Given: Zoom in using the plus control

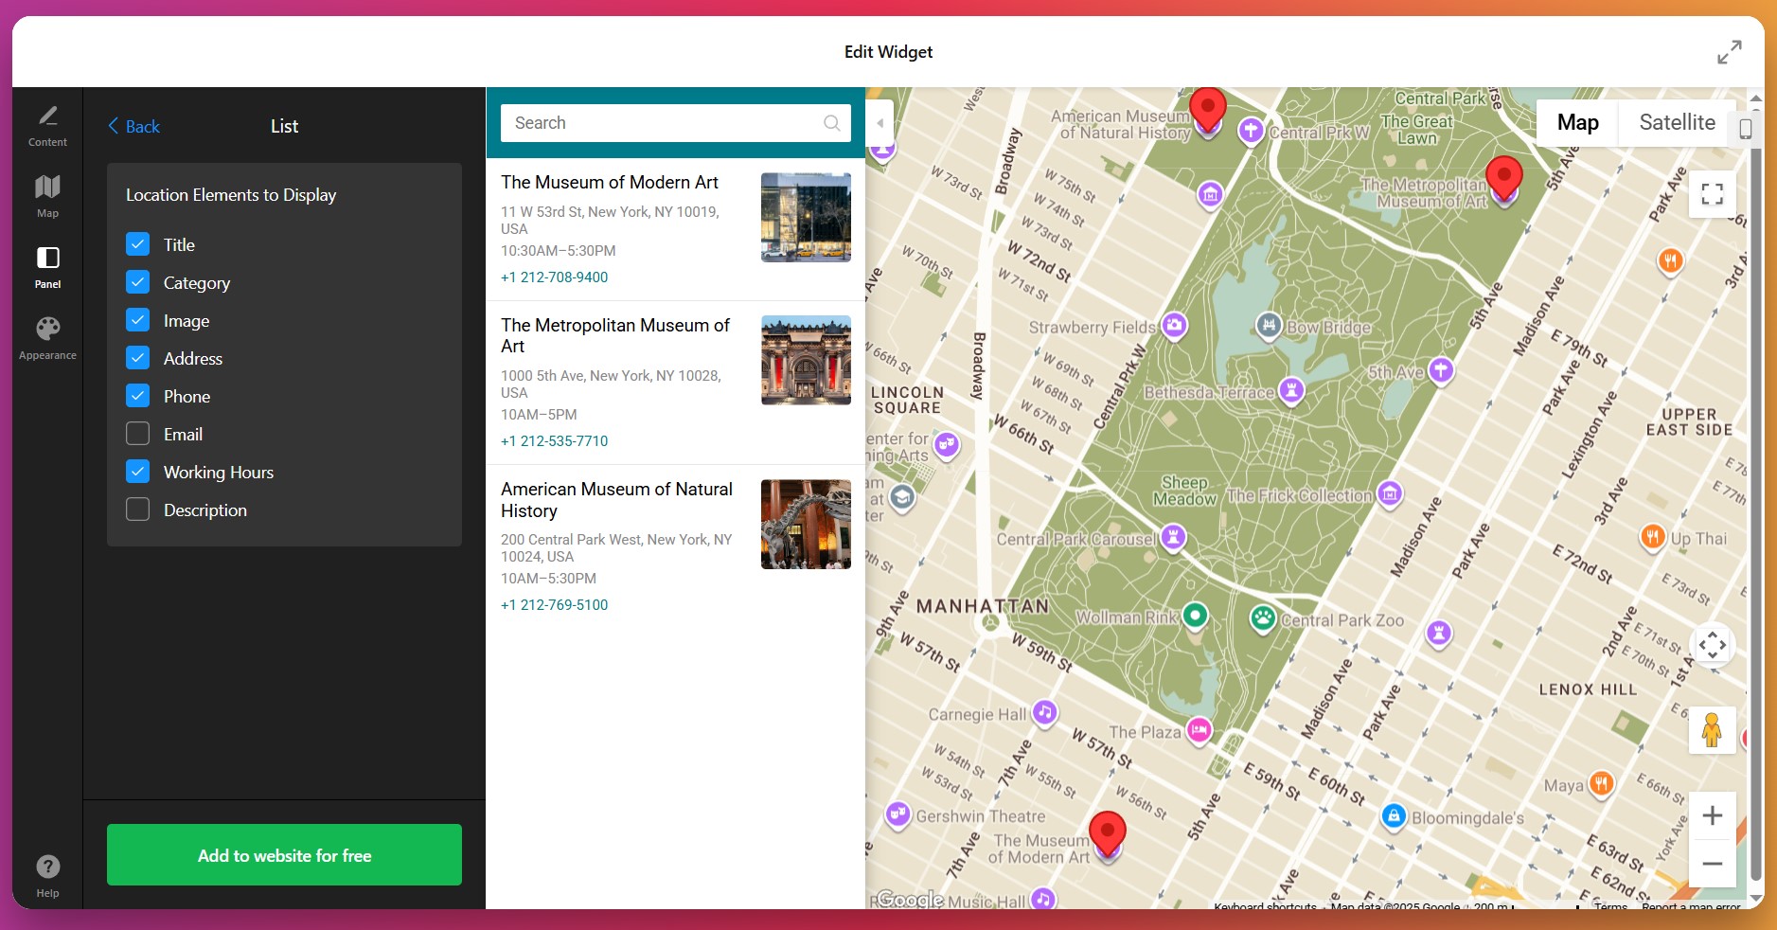Looking at the screenshot, I should (1712, 815).
